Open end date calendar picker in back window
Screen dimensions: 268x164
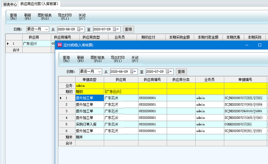116,29
